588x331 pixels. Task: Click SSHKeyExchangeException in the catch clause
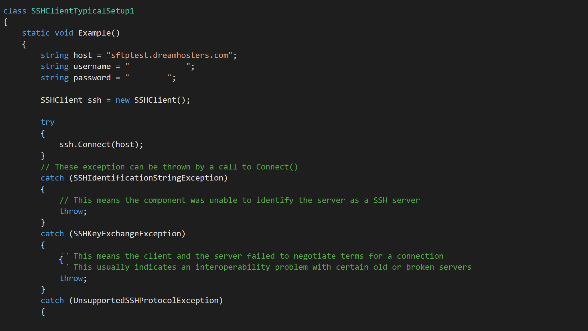[x=127, y=234]
